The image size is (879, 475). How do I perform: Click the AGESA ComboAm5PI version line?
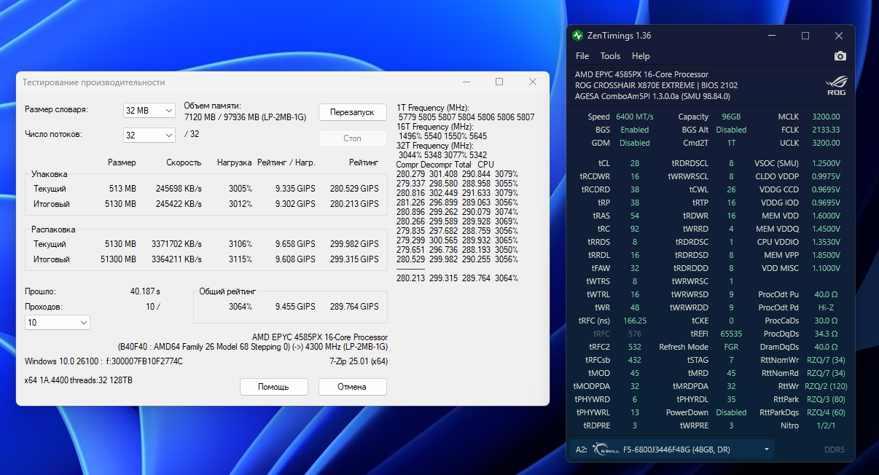652,95
